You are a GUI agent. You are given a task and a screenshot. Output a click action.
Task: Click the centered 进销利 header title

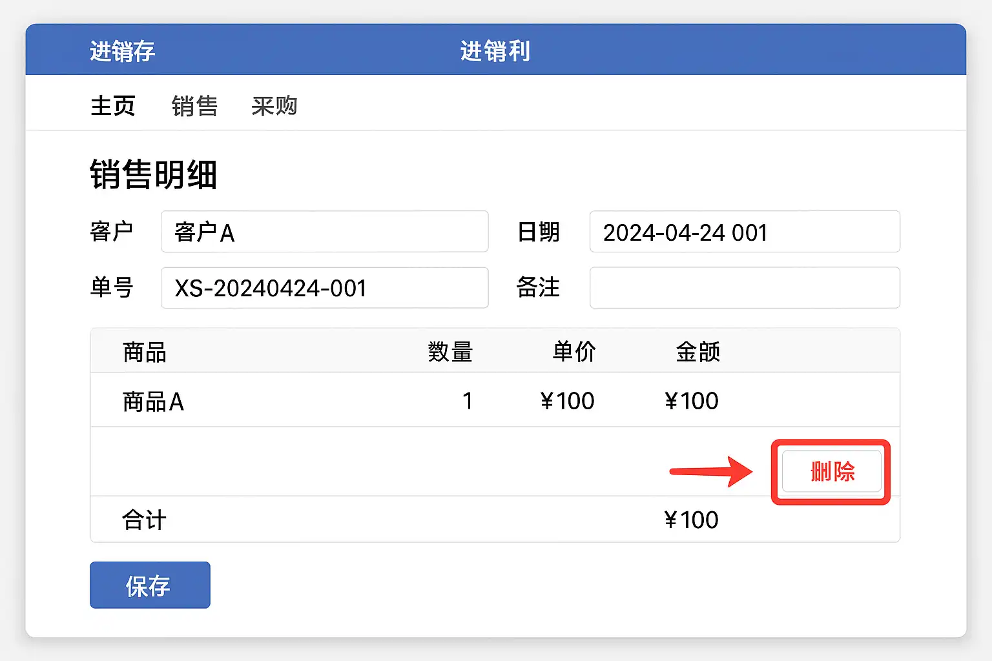coord(495,51)
